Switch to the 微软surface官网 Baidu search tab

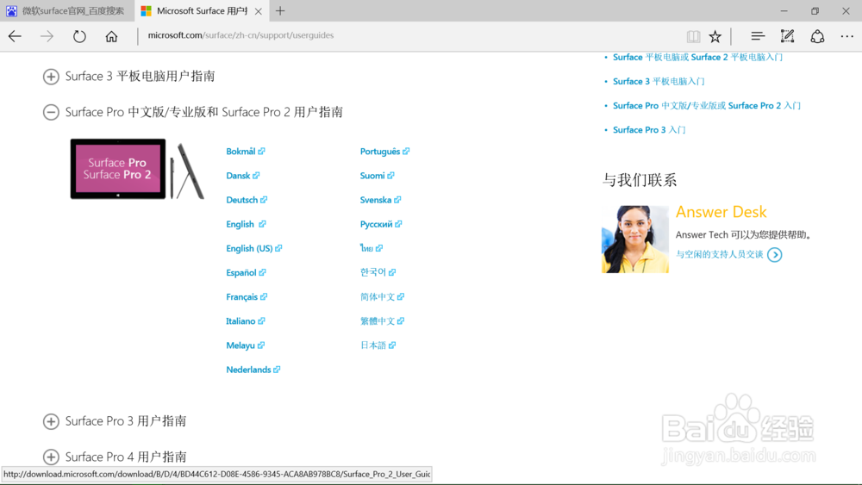(66, 10)
